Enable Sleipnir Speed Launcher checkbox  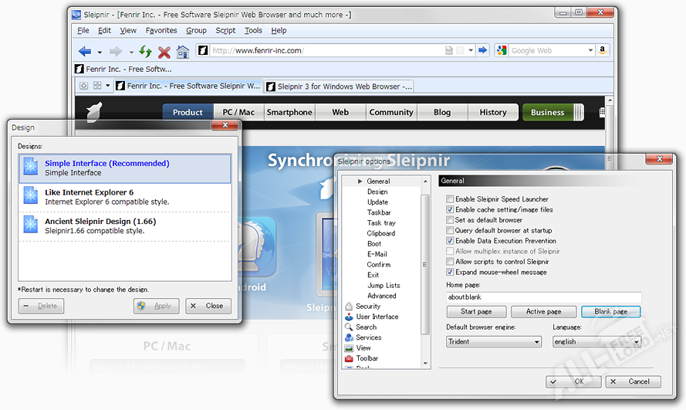coord(450,199)
